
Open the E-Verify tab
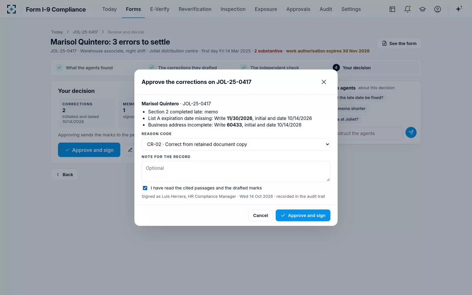coord(160,9)
